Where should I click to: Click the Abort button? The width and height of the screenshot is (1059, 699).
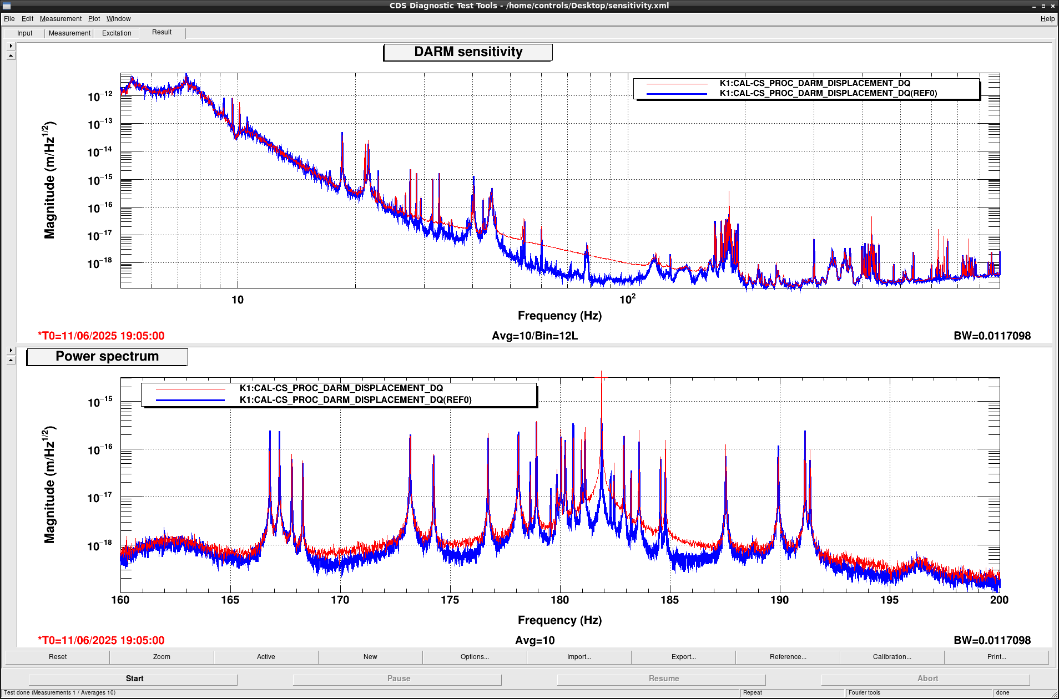pos(926,678)
